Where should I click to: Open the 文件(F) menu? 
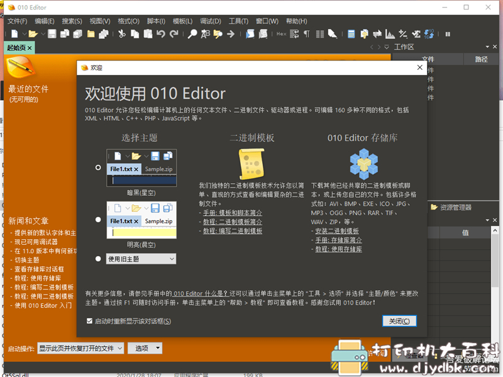[18, 21]
